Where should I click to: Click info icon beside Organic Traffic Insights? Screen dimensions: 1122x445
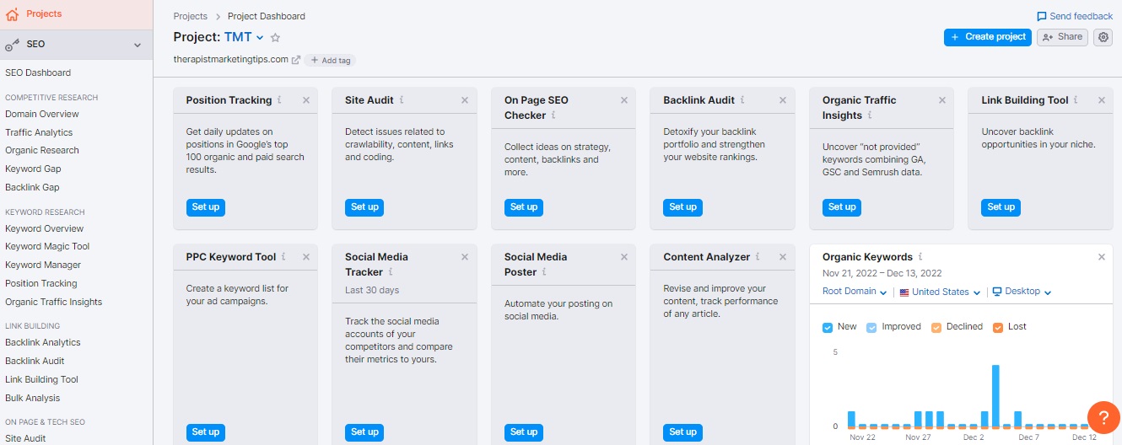[870, 115]
